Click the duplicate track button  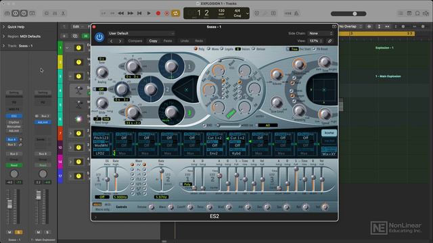click(75, 36)
